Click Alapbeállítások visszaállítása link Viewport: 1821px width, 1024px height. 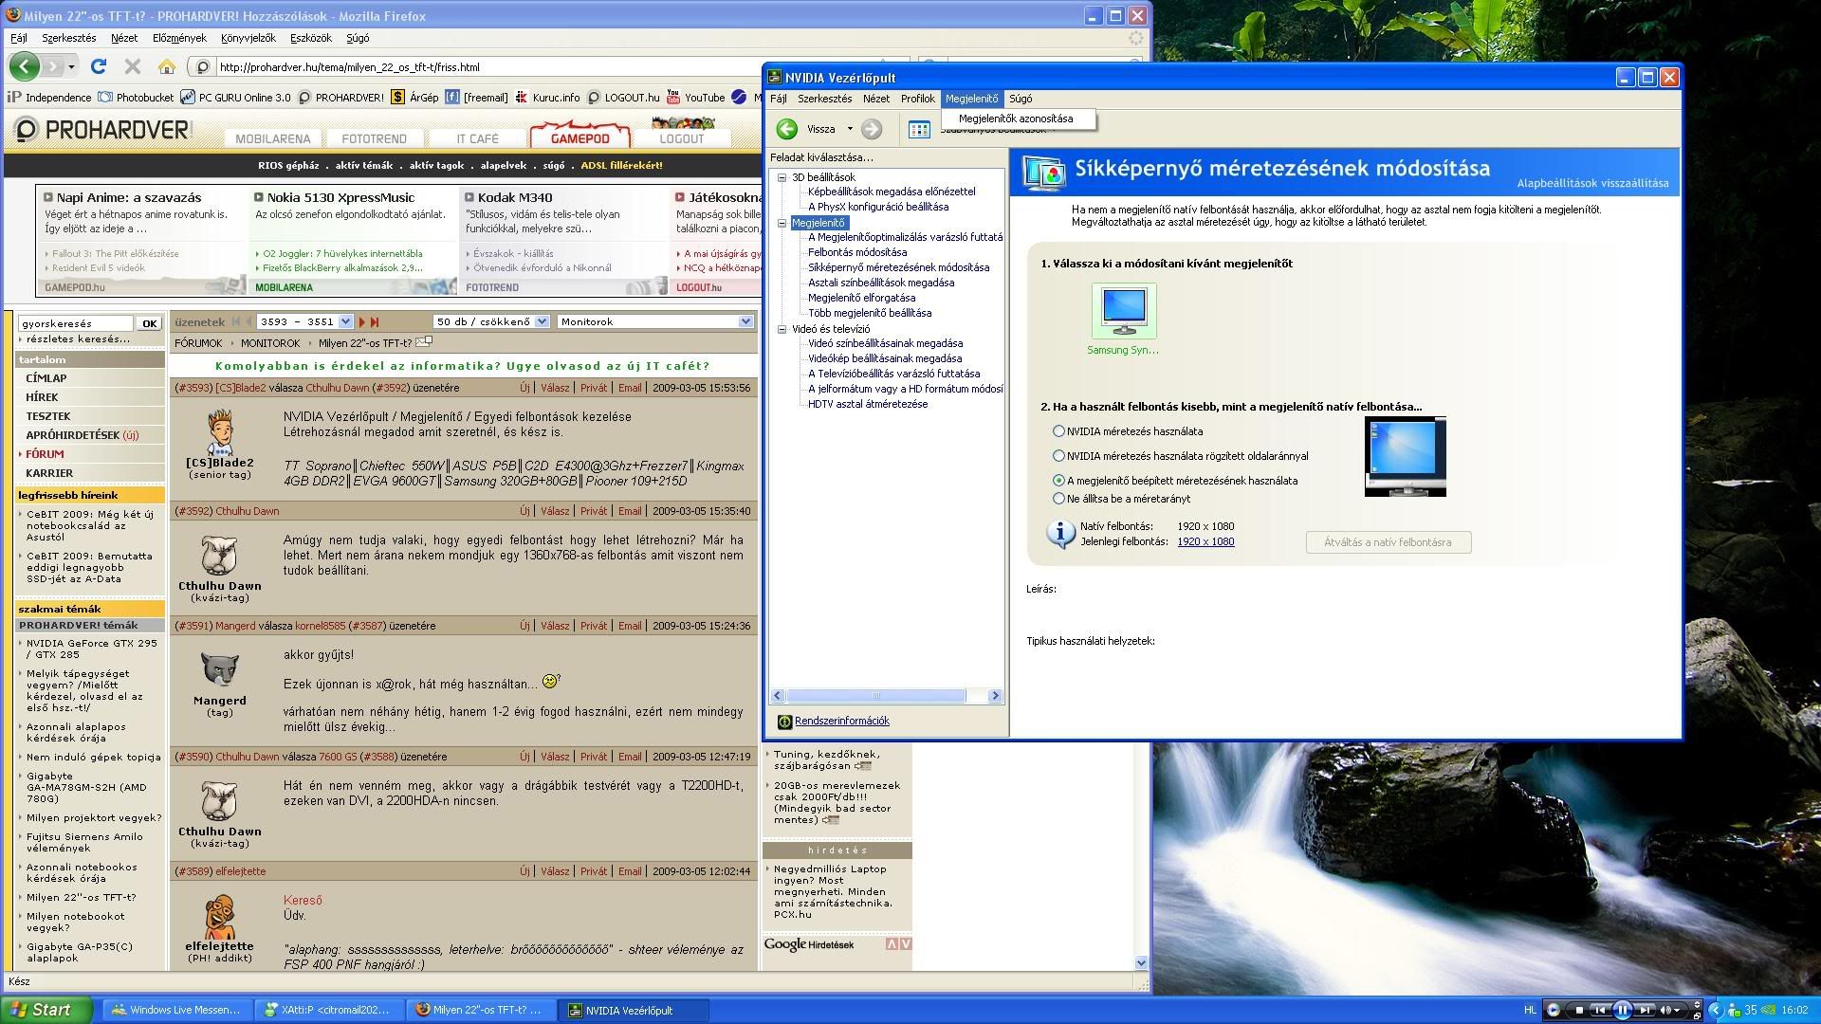1592,184
